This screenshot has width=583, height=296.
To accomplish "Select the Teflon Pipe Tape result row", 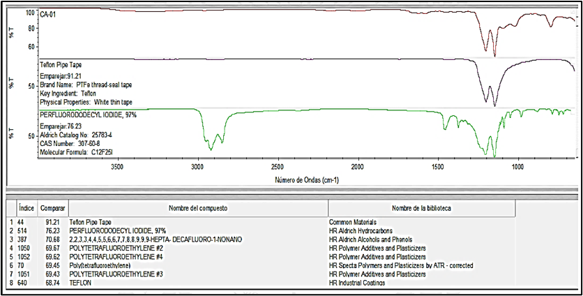I will point(93,221).
